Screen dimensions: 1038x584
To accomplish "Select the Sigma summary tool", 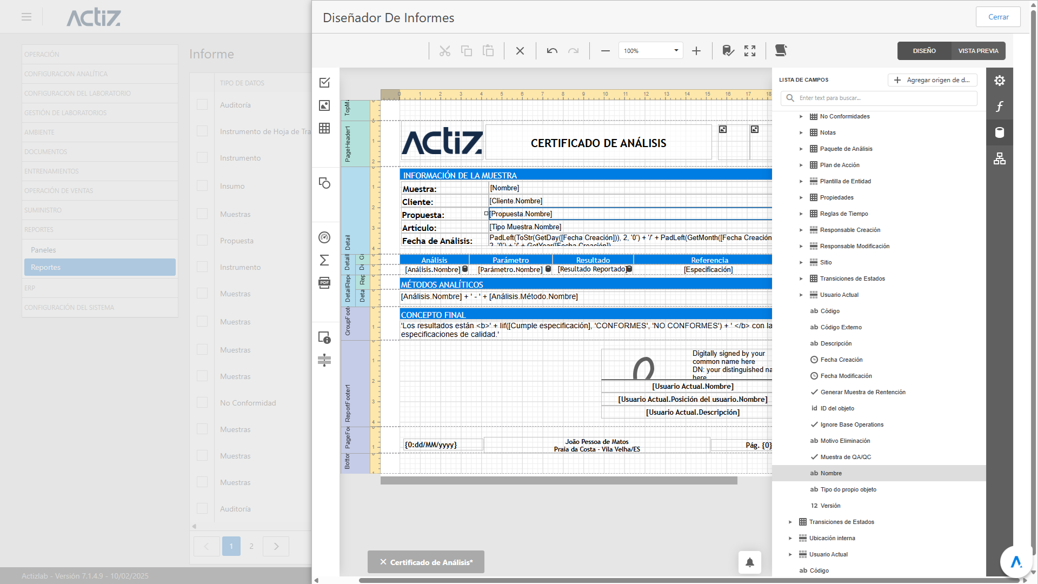I will click(x=324, y=260).
